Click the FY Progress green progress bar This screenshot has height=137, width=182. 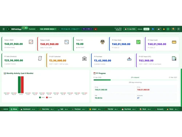coord(102,80)
